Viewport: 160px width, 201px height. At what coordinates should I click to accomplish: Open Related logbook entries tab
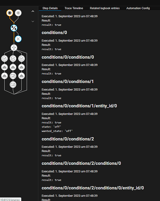point(105,8)
